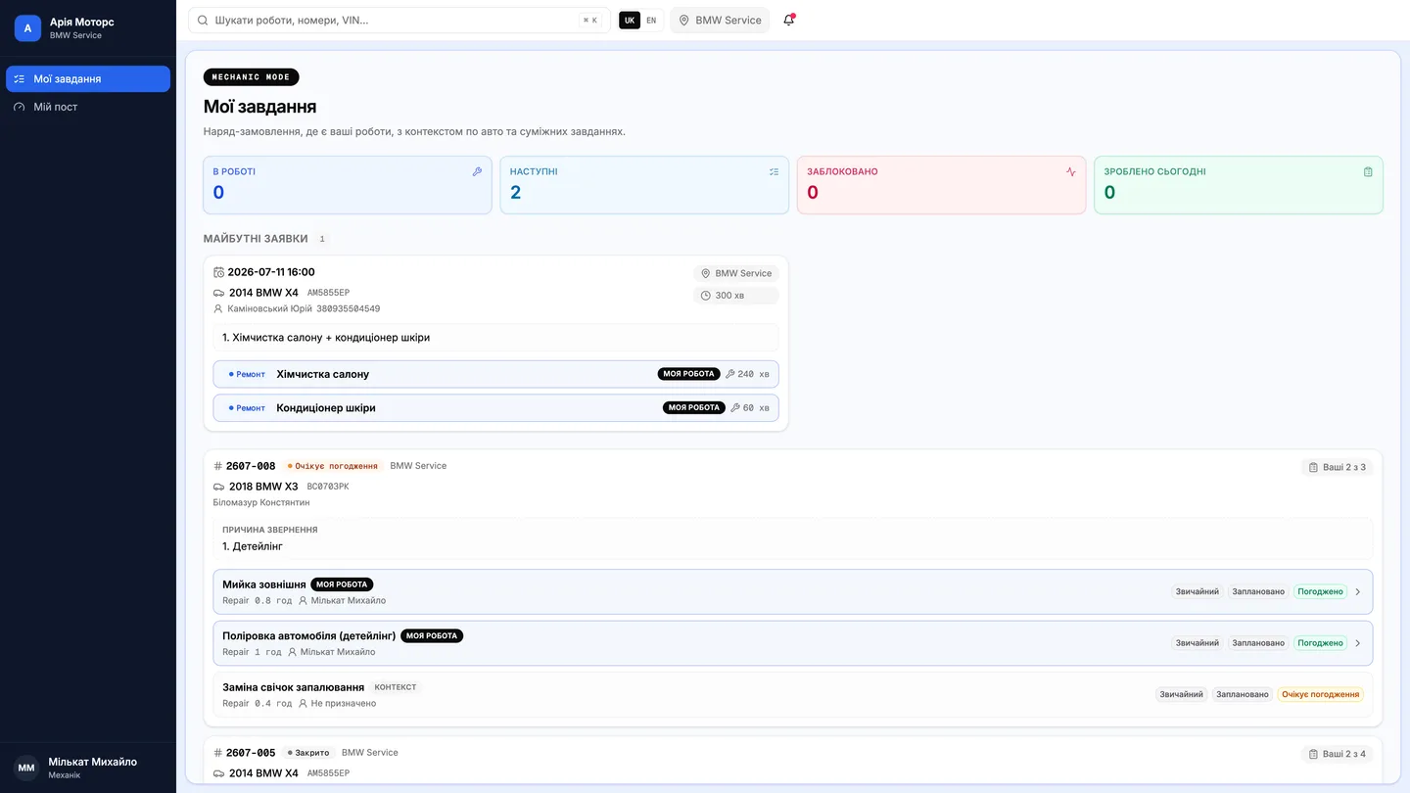Click the MM user avatar
The image size is (1410, 793).
(x=26, y=768)
